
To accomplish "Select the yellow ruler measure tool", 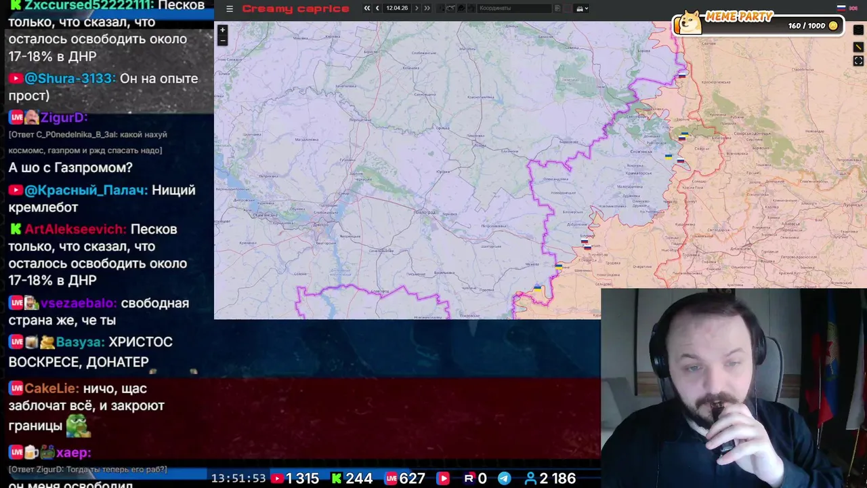I will (x=858, y=47).
